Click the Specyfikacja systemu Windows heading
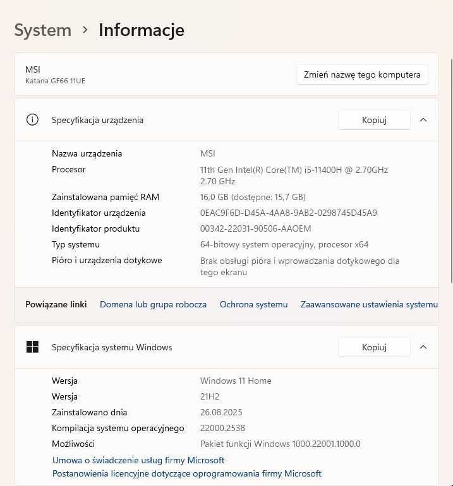 [112, 347]
